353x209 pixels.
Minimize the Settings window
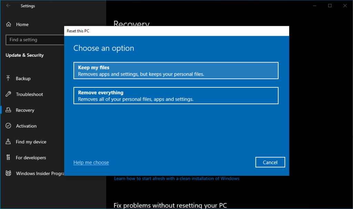tap(314, 5)
